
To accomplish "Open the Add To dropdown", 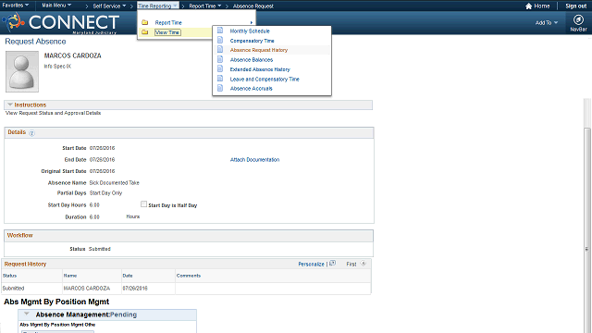I will coord(547,22).
